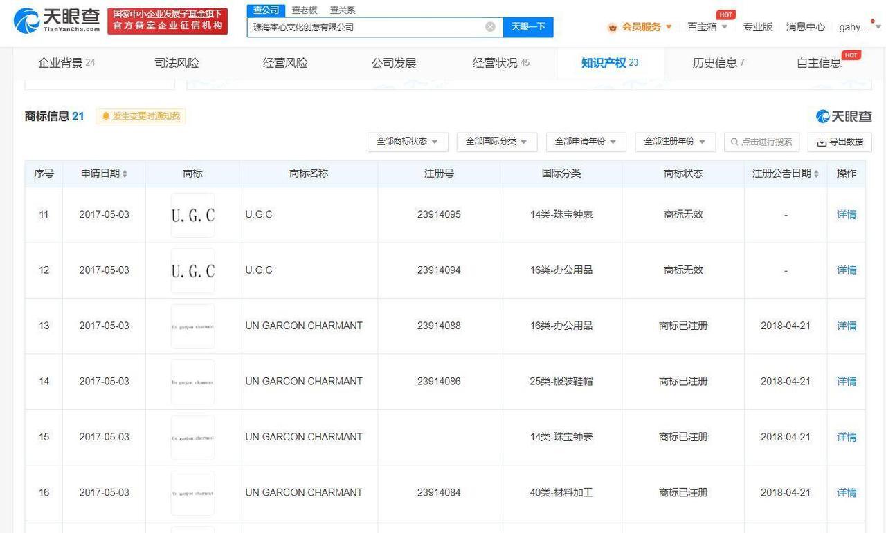
Task: Sort by 申请日期 arrows
Action: coord(125,174)
